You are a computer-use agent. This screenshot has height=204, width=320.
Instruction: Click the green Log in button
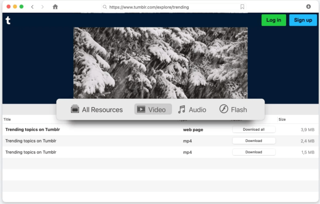pyautogui.click(x=273, y=20)
